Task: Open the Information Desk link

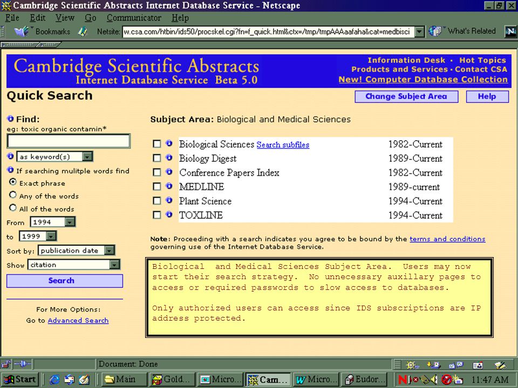Action: point(406,60)
